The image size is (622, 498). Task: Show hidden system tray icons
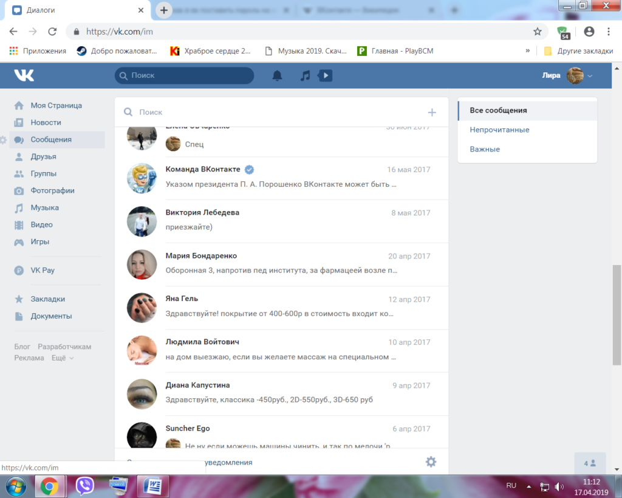tap(529, 486)
